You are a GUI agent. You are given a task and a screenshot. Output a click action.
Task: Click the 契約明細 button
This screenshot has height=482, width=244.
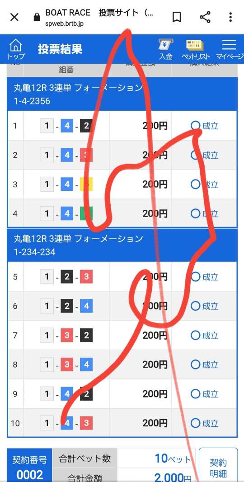(x=218, y=467)
